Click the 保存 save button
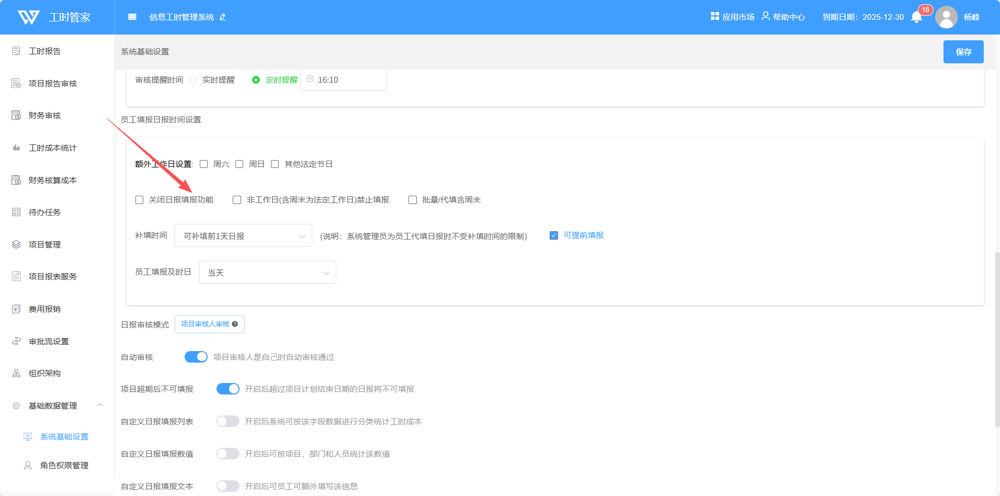 tap(963, 52)
